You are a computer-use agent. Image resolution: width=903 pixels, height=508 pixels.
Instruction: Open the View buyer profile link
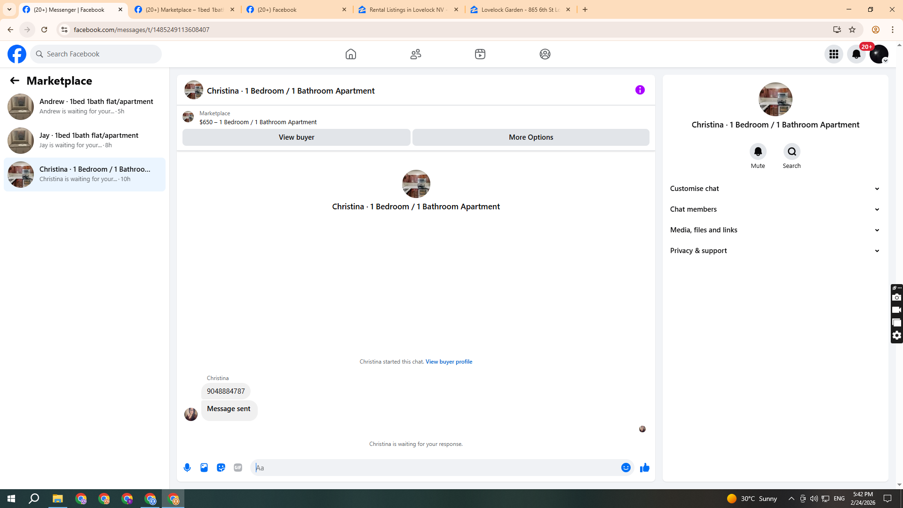pos(449,362)
